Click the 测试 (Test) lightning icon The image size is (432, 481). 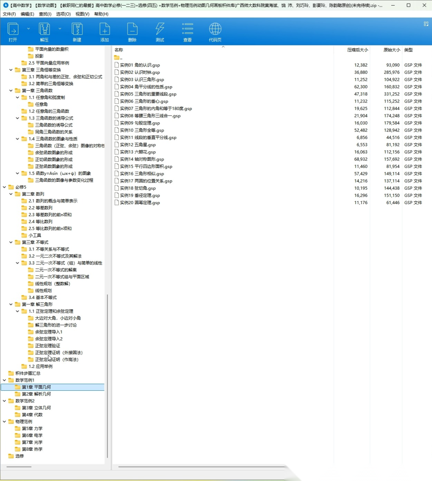(160, 30)
